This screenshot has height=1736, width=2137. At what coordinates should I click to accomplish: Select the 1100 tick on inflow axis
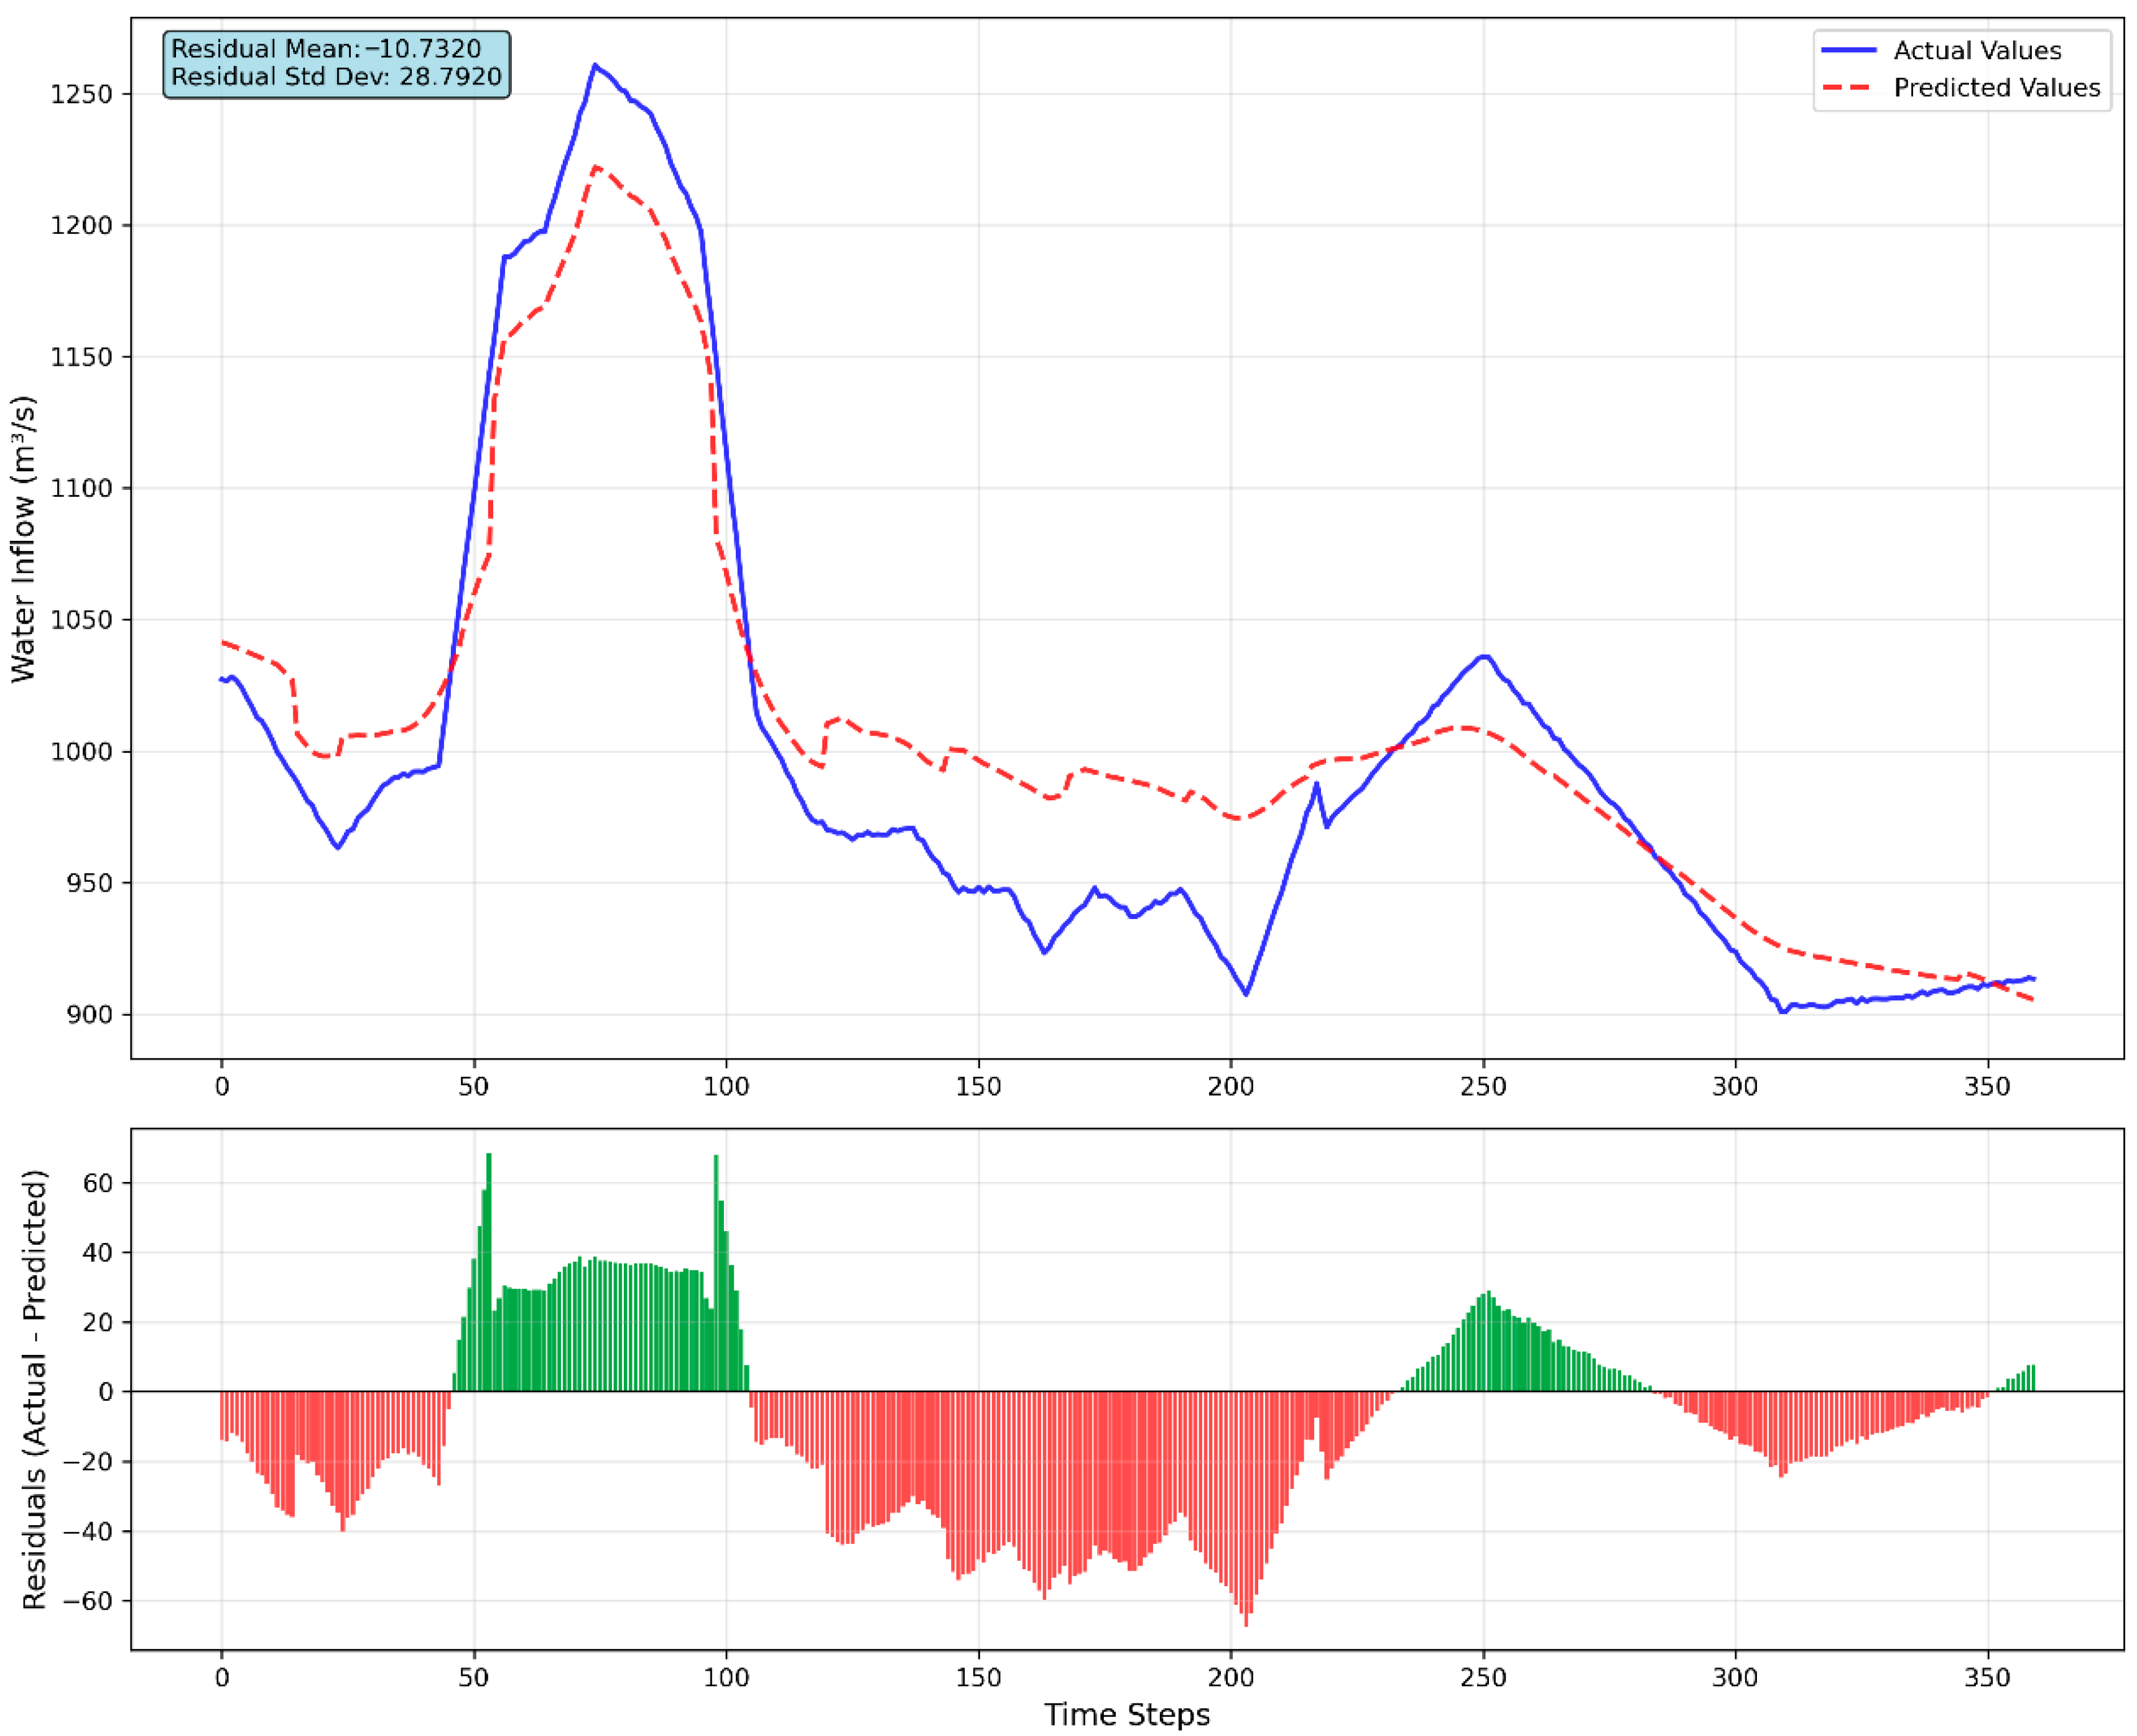[x=82, y=489]
